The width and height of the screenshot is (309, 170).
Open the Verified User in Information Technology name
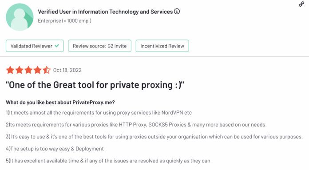point(105,12)
